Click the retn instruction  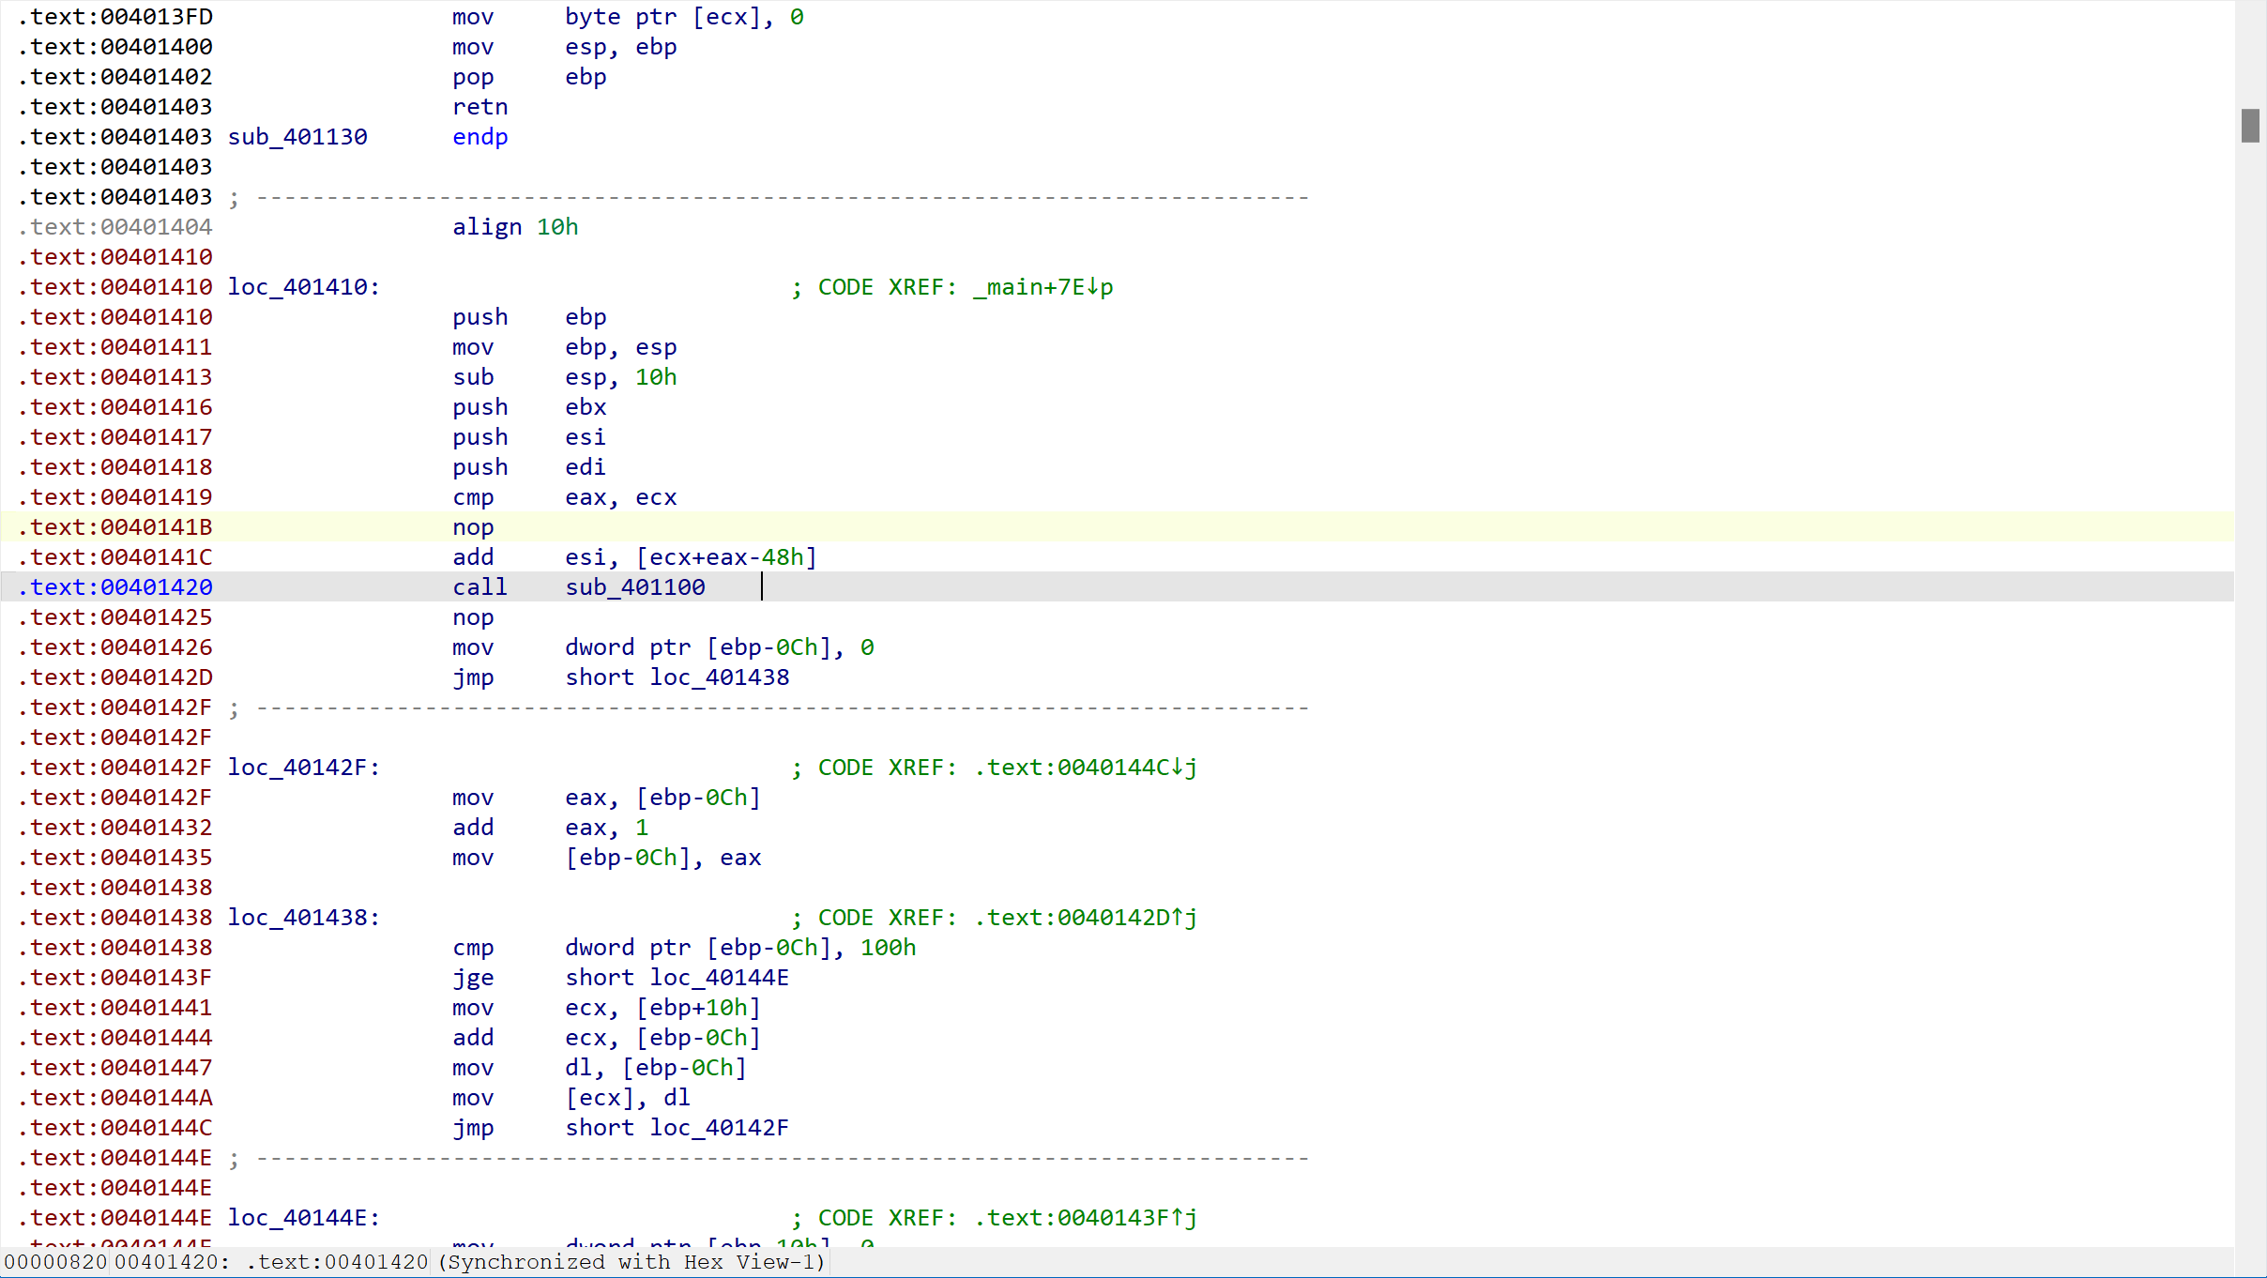coord(480,107)
